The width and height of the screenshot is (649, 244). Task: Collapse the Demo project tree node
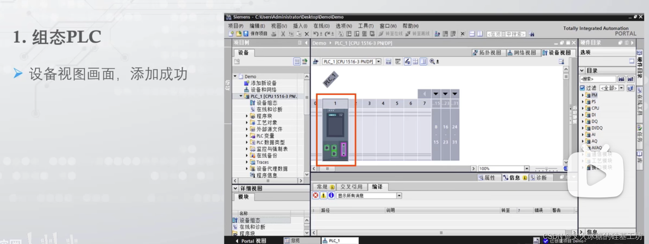pos(235,76)
